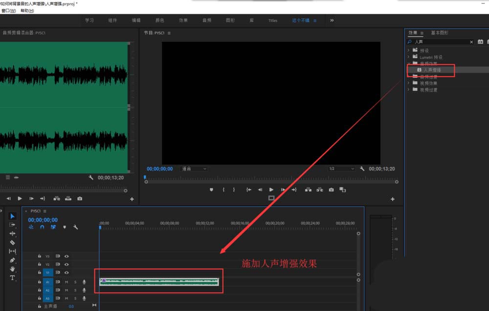489x311 pixels.
Task: Toggle snap in timeline
Action: pos(42,227)
